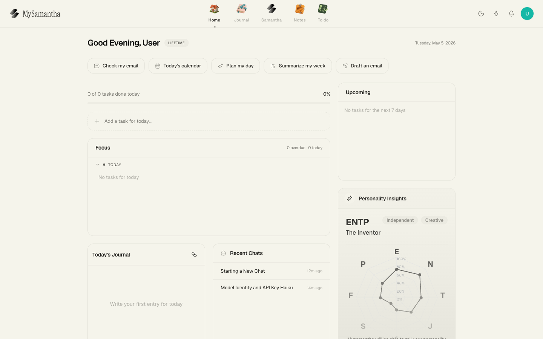Select the Home tab
The width and height of the screenshot is (543, 339).
214,13
